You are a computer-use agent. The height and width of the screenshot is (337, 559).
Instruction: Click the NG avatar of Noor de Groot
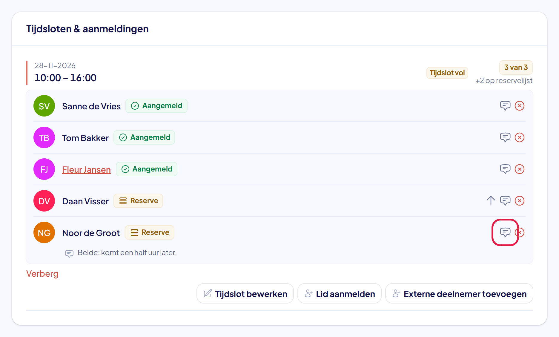44,232
